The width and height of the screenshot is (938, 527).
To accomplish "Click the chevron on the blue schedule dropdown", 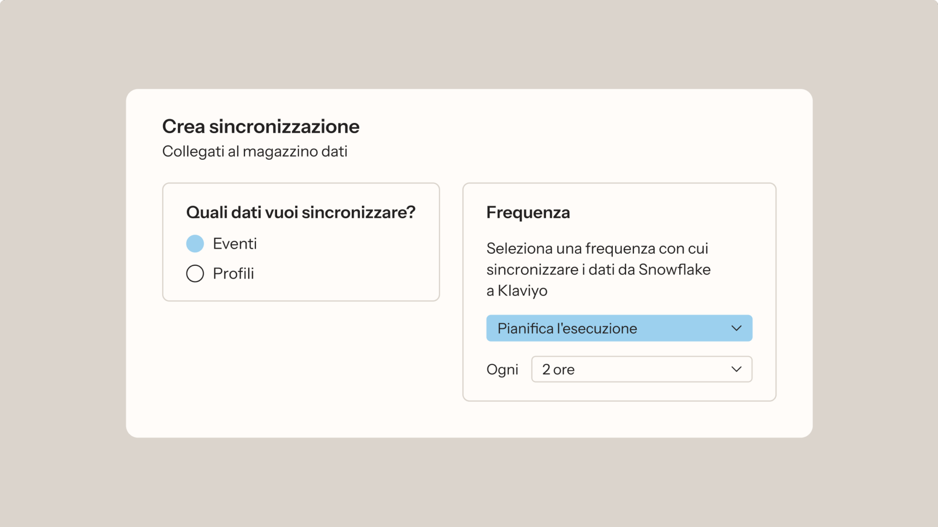I will pos(736,328).
